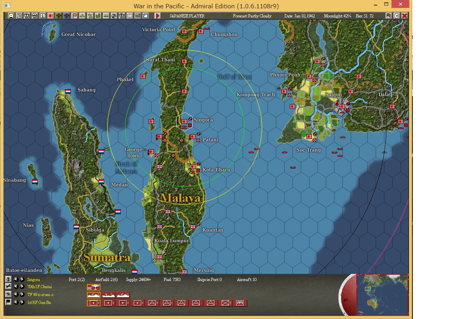This screenshot has height=319, width=456.
Task: Click left arrow beside 1st RF Gun Bn
Action: pyautogui.click(x=16, y=302)
